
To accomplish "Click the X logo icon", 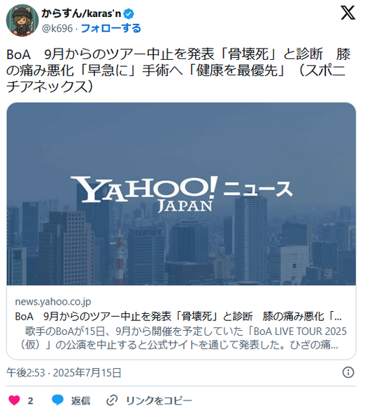I will click(348, 13).
